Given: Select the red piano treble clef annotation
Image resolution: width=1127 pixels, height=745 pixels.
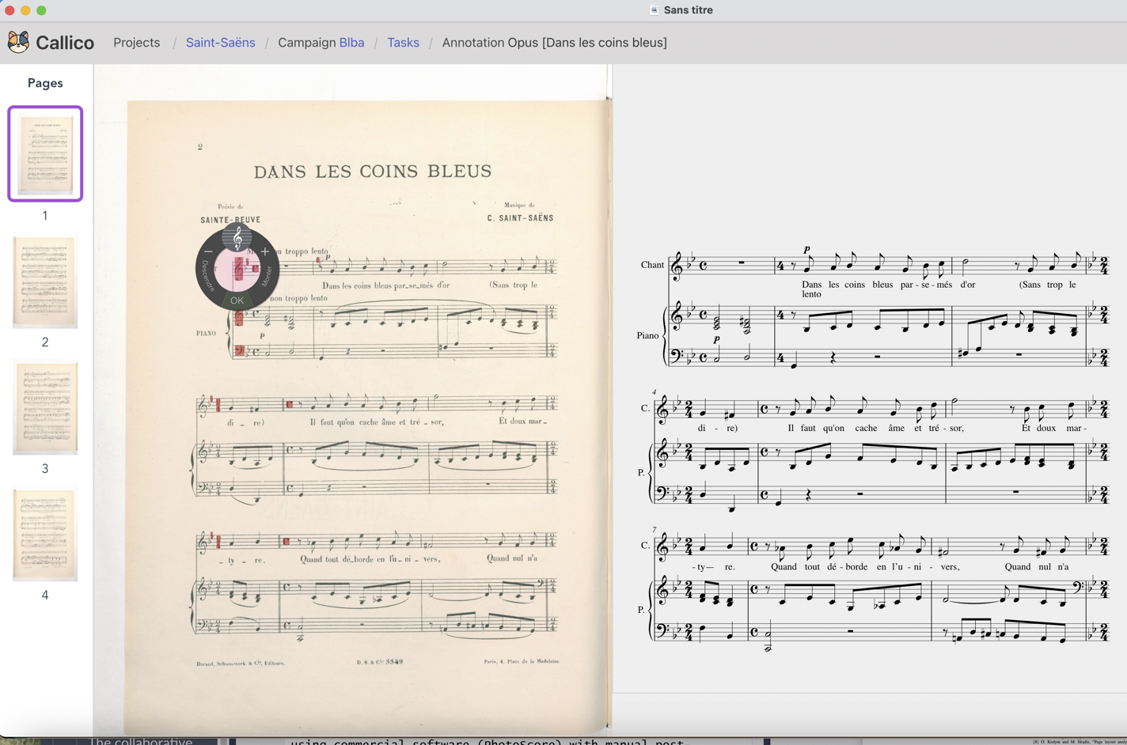Looking at the screenshot, I should (239, 318).
